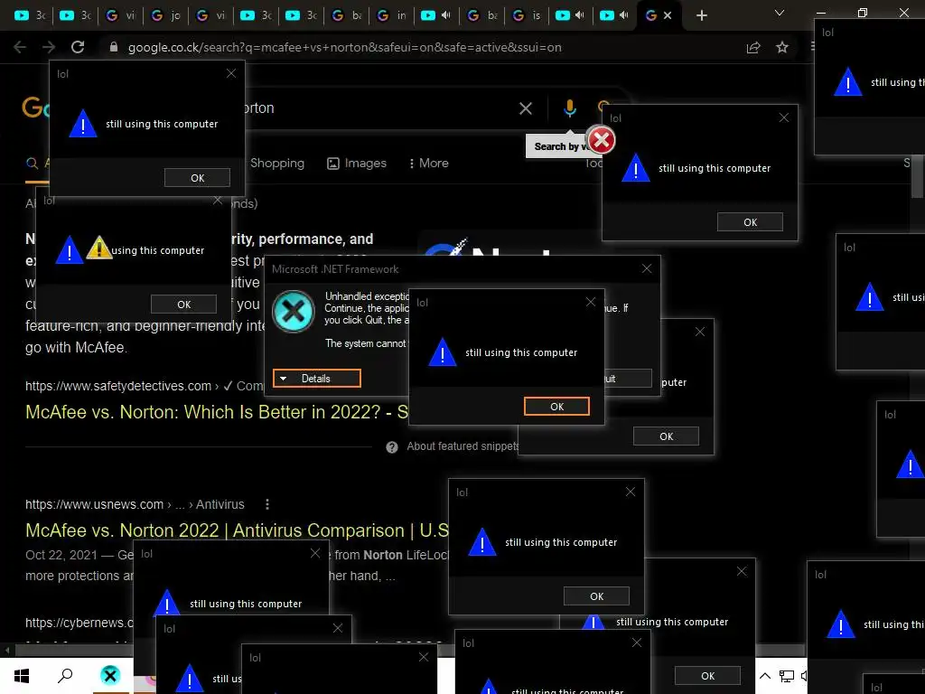This screenshot has height=694, width=925.
Task: Switch to the browser tab labeled in
Action: point(392,15)
